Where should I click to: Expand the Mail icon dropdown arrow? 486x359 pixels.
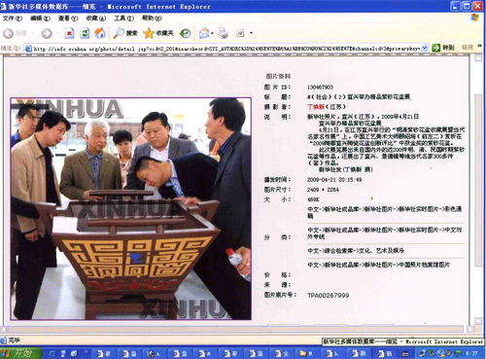(x=212, y=33)
